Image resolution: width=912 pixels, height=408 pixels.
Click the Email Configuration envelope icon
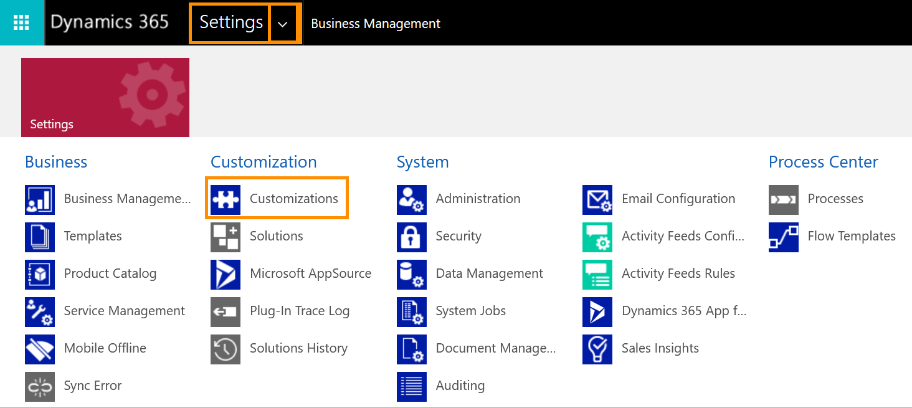[x=597, y=199]
